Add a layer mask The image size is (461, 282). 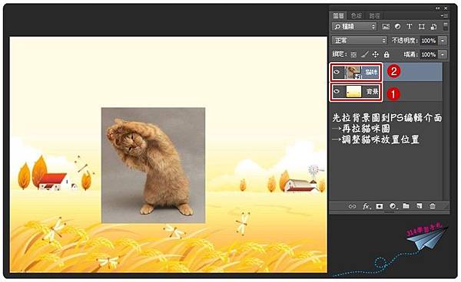tap(380, 206)
